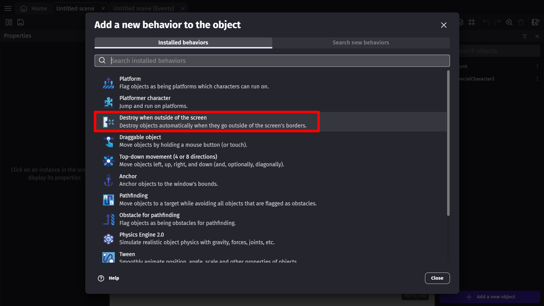Select the Pathfinding behavior icon

(x=109, y=199)
